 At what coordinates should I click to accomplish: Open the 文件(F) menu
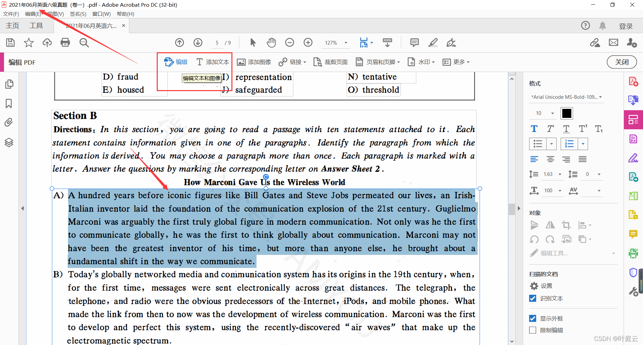coord(11,14)
